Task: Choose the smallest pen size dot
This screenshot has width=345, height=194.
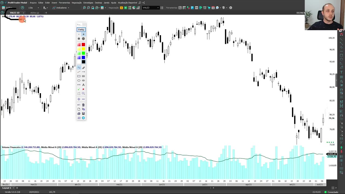Action: [79, 34]
